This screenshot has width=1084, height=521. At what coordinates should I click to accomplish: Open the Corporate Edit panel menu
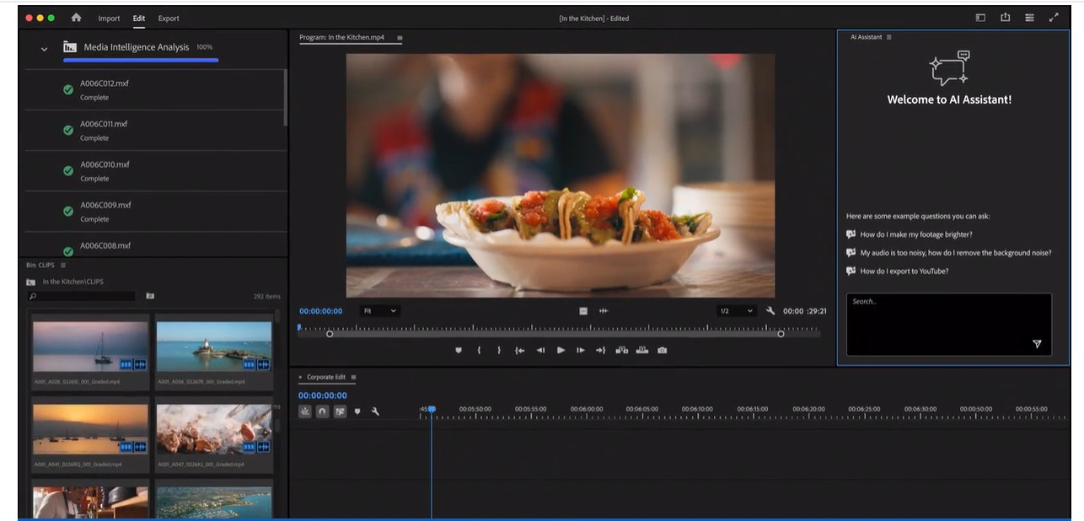pyautogui.click(x=354, y=377)
